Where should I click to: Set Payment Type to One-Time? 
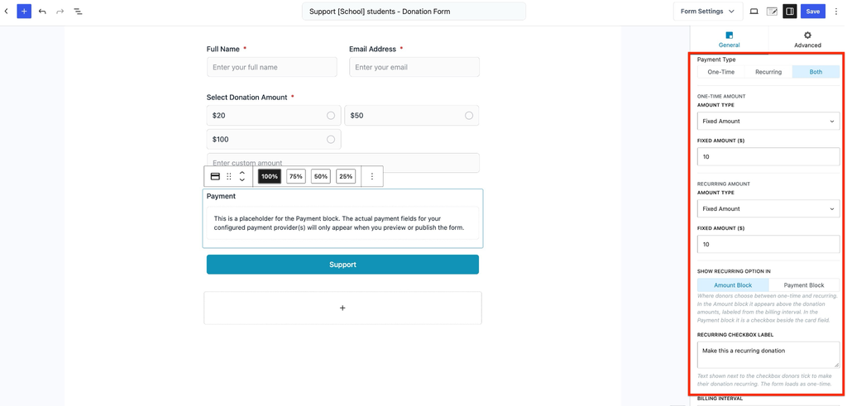720,72
